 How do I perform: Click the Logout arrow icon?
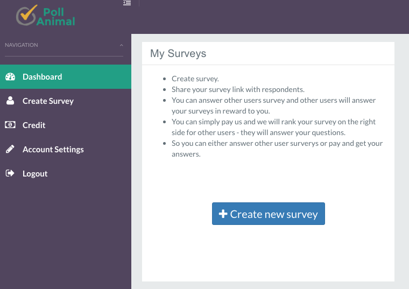click(x=10, y=173)
